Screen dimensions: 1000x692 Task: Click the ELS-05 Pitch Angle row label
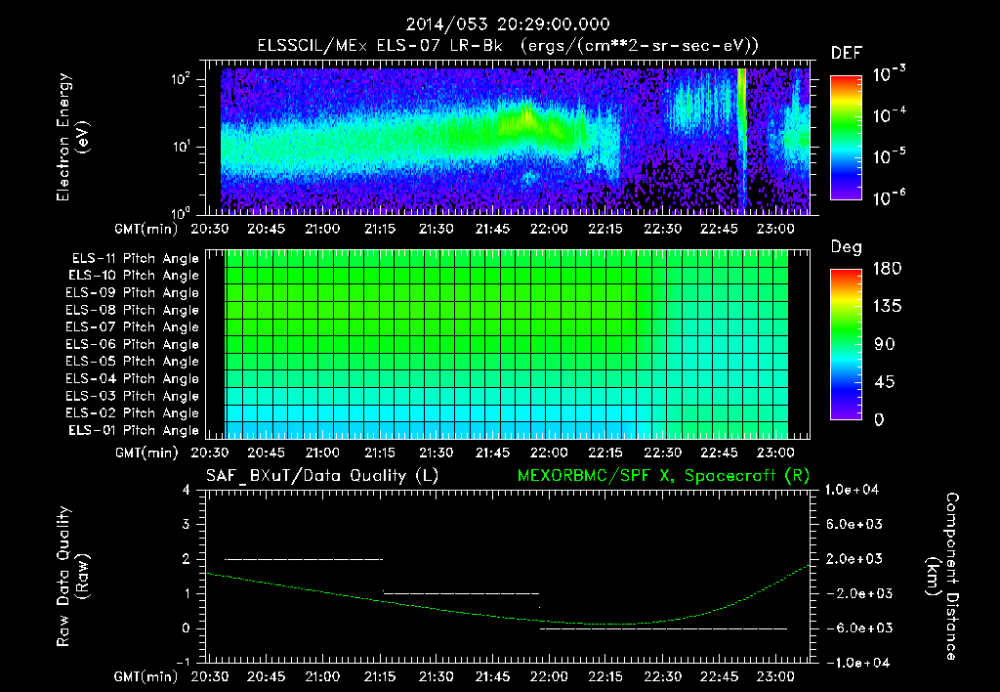coord(133,362)
